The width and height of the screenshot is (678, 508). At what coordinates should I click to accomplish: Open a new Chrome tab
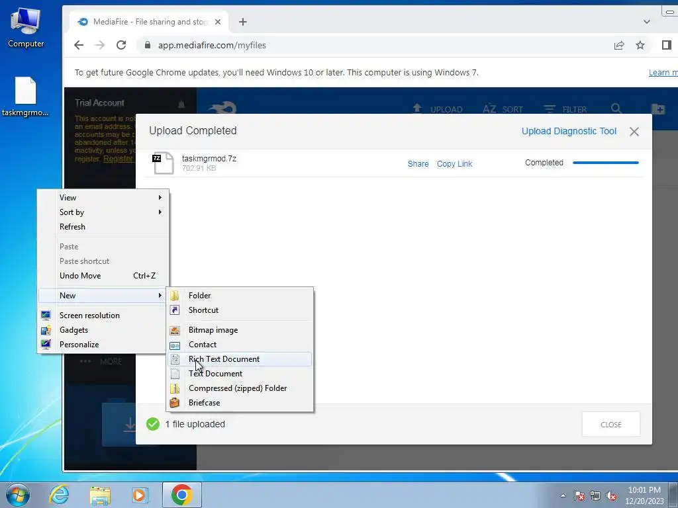coord(243,22)
